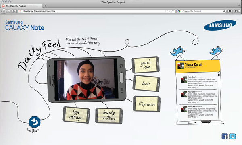Open the Facebook share icon

[225, 137]
